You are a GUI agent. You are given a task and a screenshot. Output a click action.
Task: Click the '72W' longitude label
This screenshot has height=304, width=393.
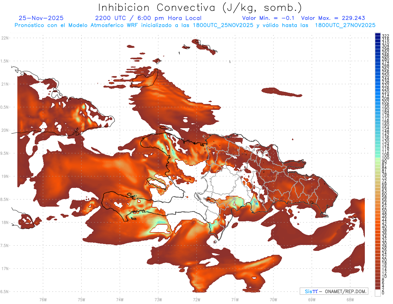(x=196, y=299)
